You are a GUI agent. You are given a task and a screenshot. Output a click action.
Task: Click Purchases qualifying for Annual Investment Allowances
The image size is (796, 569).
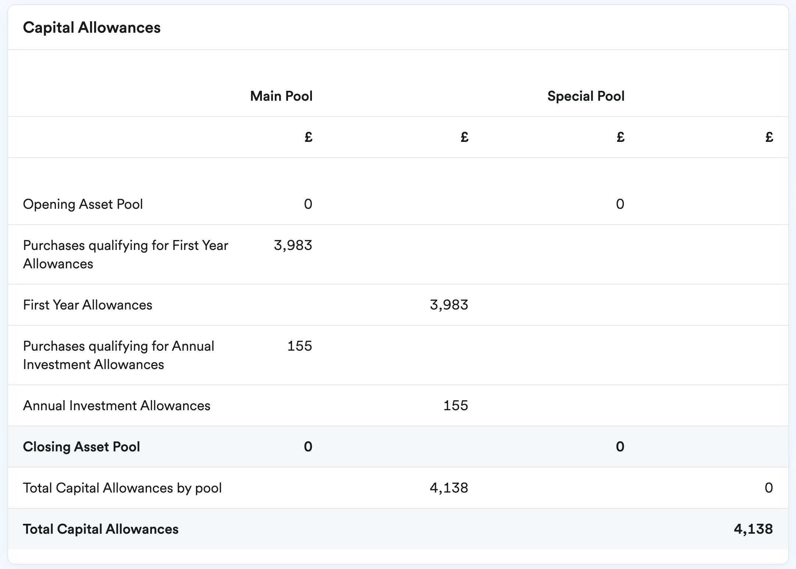coord(118,355)
